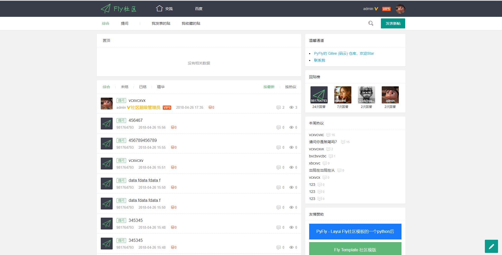Click the floating pencil edit button

tap(491, 246)
